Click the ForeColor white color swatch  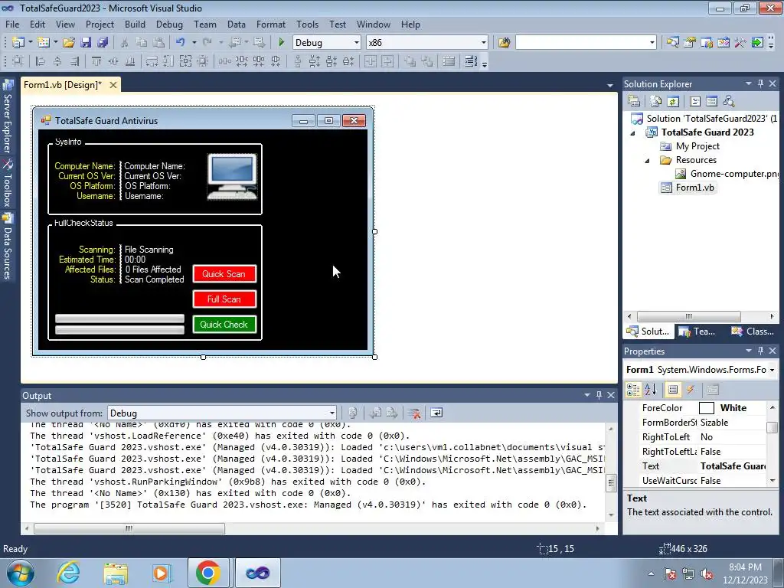click(706, 408)
